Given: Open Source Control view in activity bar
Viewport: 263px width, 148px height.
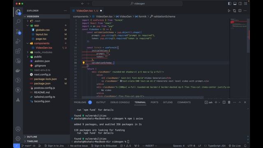Looking at the screenshot, I should pyautogui.click(x=18, y=31).
